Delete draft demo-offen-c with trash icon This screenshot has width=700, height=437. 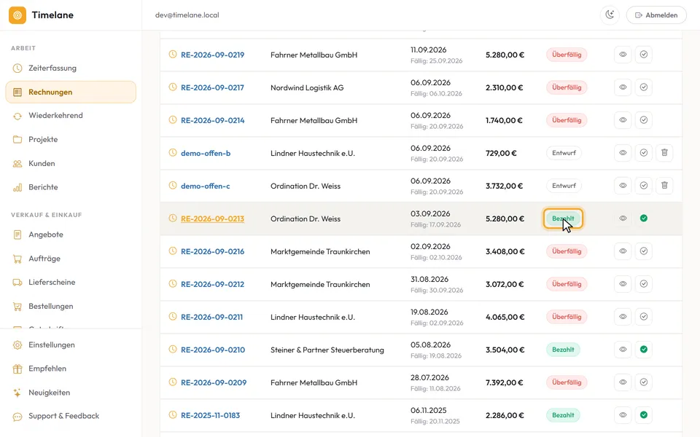pos(664,186)
